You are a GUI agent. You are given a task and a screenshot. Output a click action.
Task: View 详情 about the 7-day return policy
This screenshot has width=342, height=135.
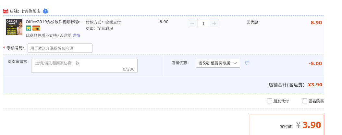coord(76,35)
